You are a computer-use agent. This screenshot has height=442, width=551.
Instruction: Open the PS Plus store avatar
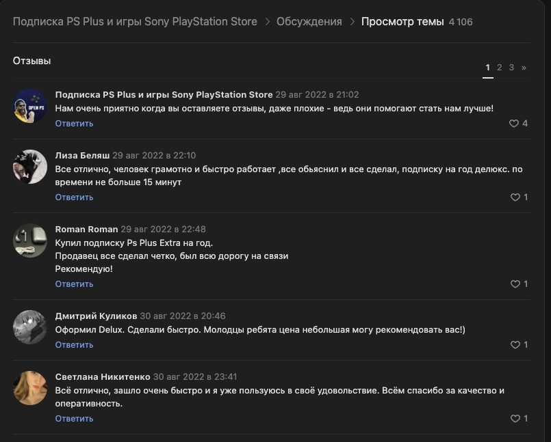click(x=30, y=106)
